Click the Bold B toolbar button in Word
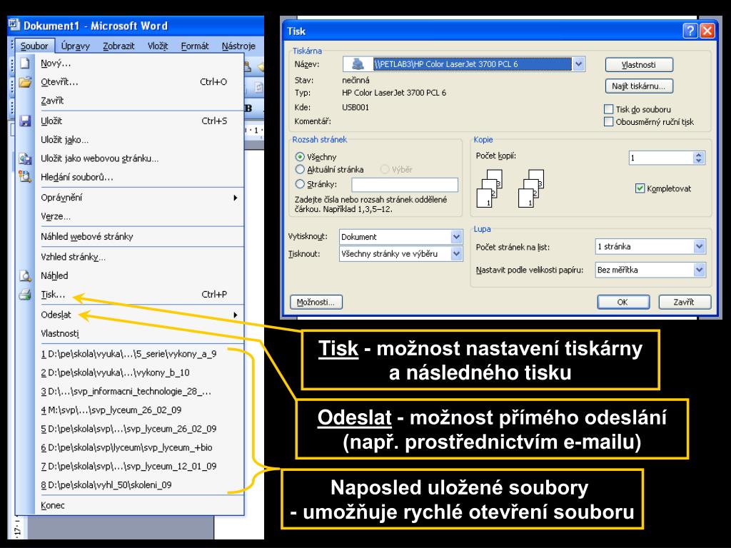Image resolution: width=731 pixels, height=548 pixels. pyautogui.click(x=248, y=108)
